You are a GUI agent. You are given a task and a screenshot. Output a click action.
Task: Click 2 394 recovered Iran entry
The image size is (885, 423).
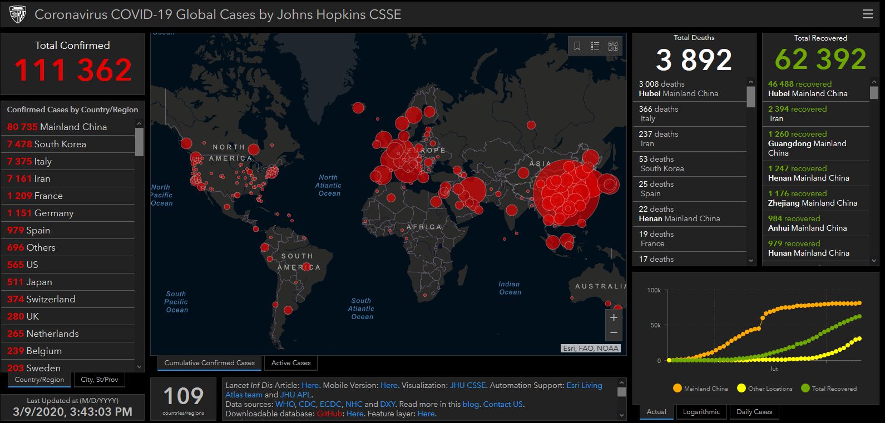coord(815,114)
